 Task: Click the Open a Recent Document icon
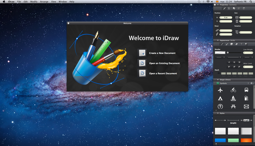(x=142, y=73)
